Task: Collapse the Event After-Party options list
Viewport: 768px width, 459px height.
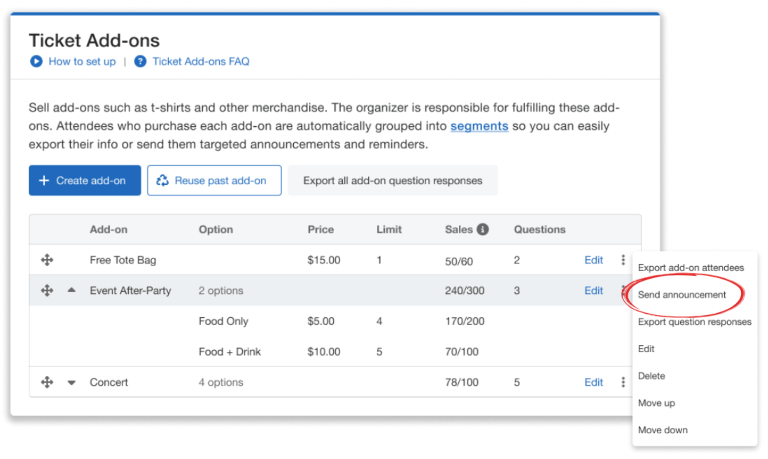Action: pyautogui.click(x=71, y=290)
